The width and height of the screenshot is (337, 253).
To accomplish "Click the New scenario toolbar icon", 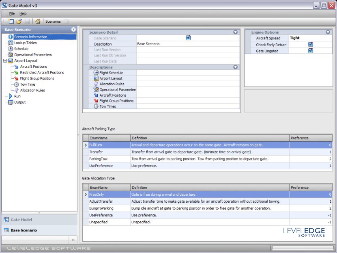I will (11, 22).
